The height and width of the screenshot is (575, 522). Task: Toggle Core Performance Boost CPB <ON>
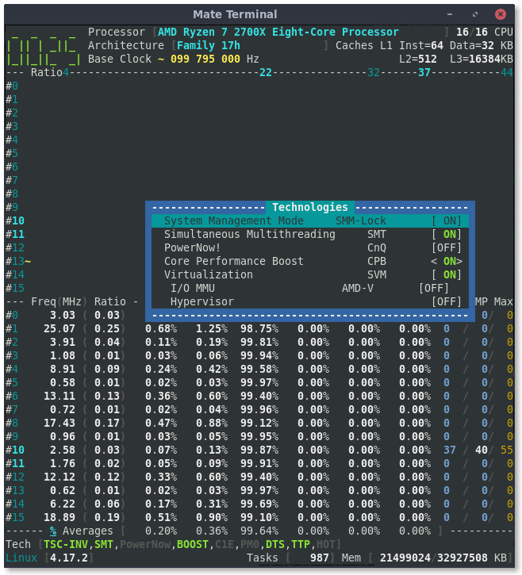click(447, 261)
